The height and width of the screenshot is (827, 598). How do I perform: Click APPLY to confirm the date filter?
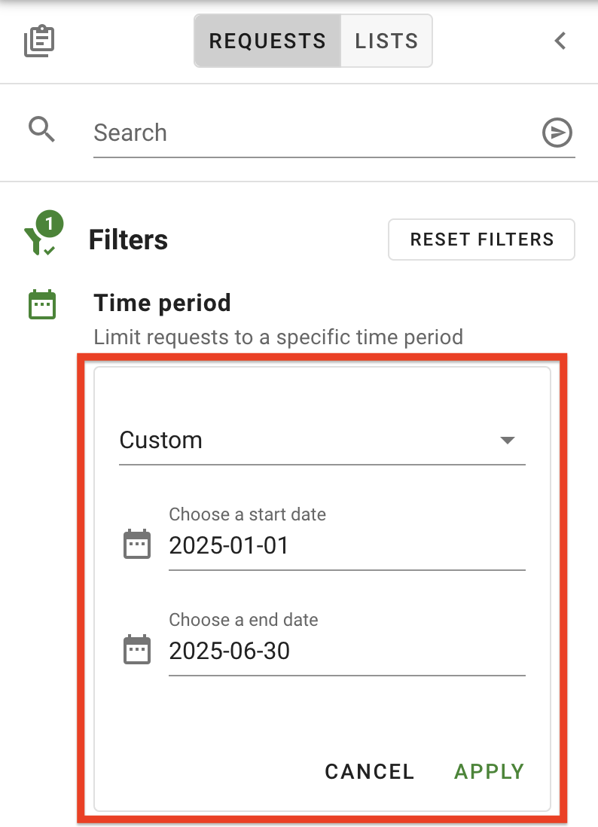(489, 771)
